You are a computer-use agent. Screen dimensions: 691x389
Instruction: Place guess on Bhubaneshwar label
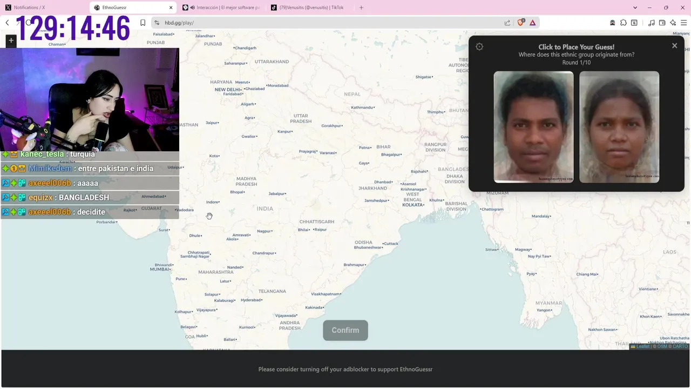[x=368, y=247]
